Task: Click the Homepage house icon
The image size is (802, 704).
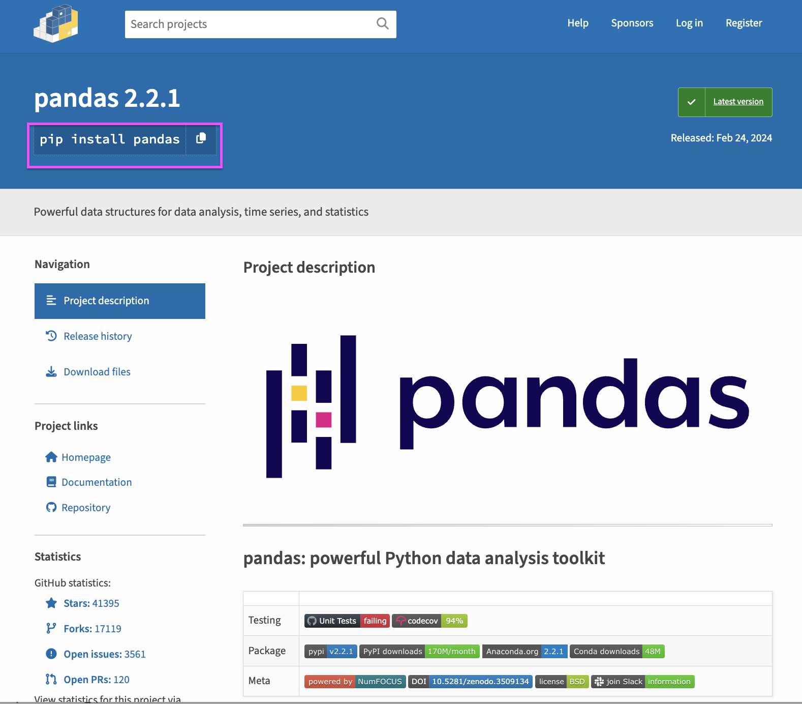Action: [x=51, y=457]
